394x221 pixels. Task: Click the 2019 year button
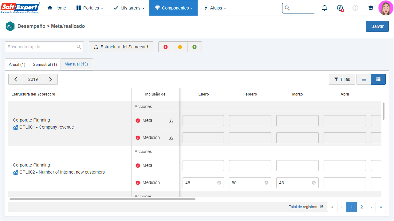[x=33, y=79]
